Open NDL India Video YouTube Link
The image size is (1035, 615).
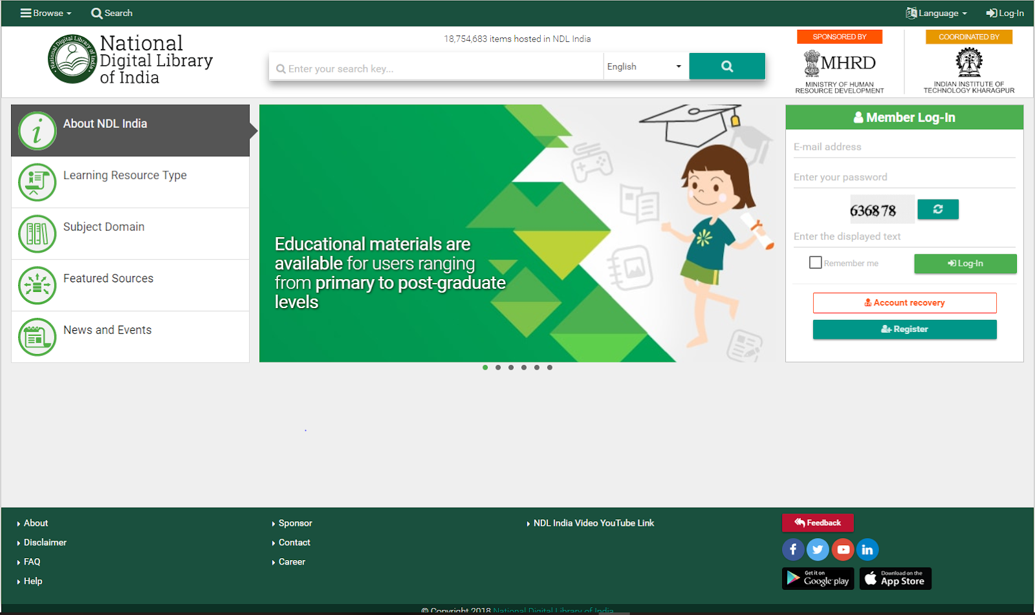pyautogui.click(x=593, y=523)
